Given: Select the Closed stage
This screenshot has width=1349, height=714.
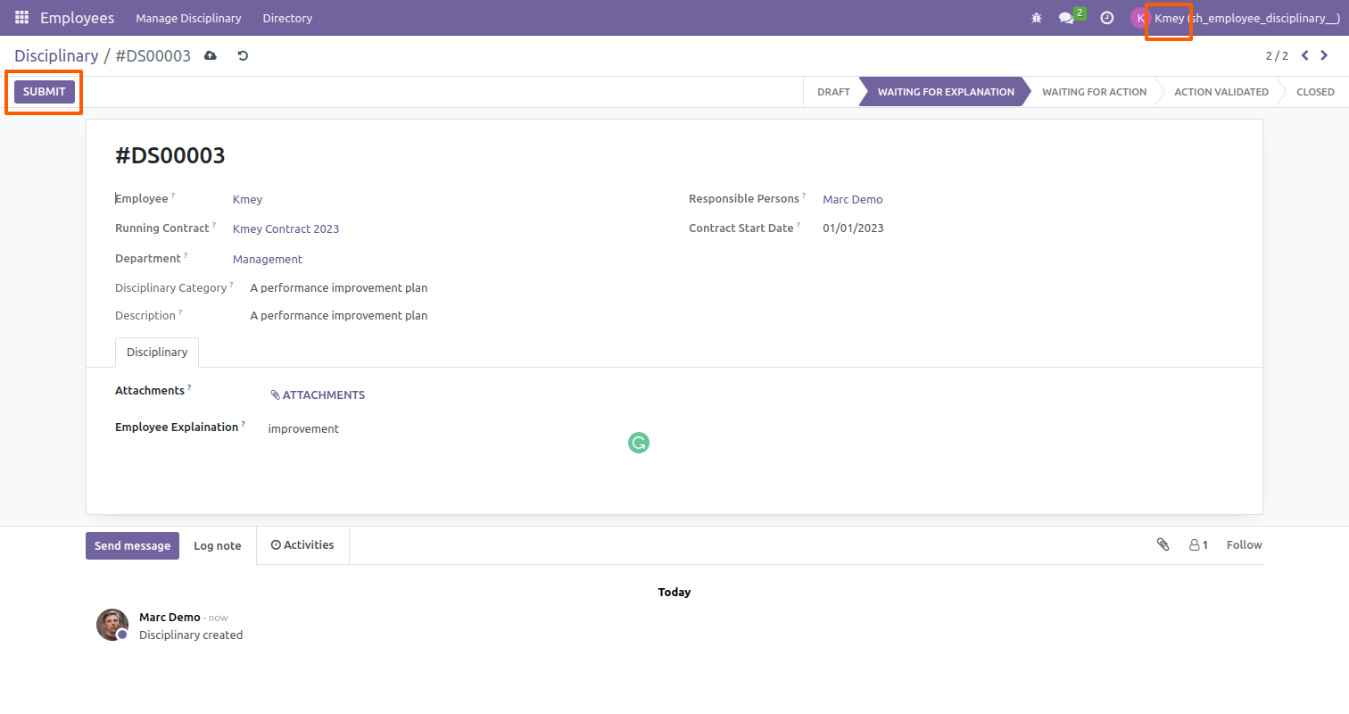Looking at the screenshot, I should pos(1315,92).
